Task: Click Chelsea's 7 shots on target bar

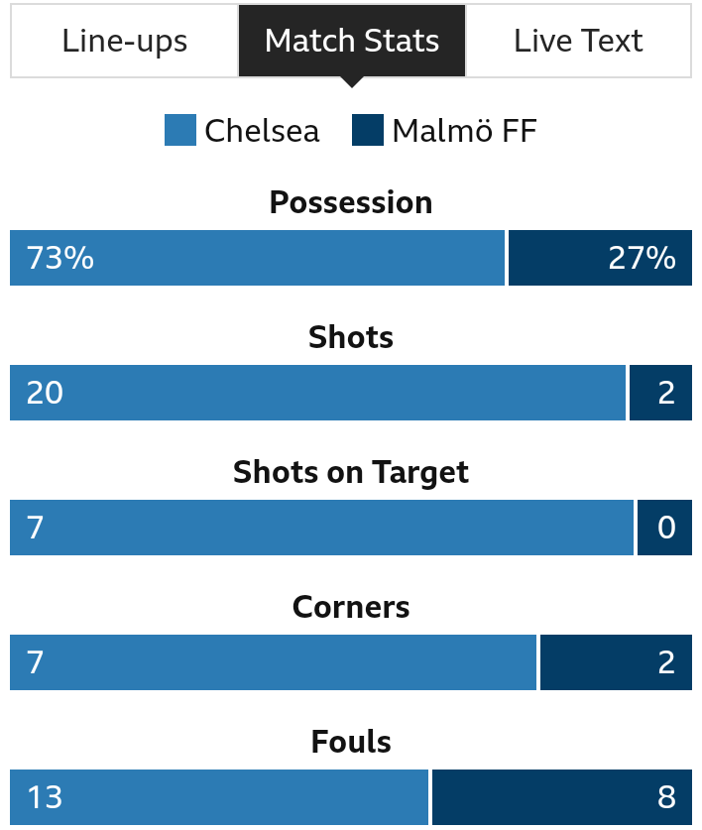Action: click(x=321, y=528)
